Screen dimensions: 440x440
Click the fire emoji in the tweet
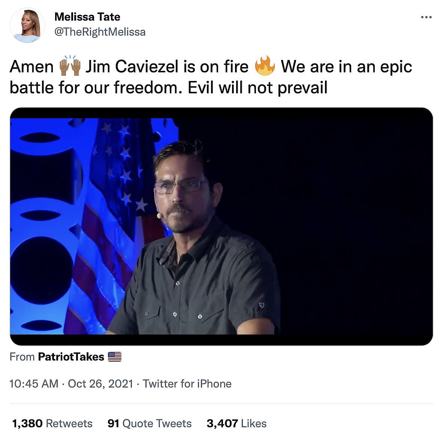pos(265,66)
